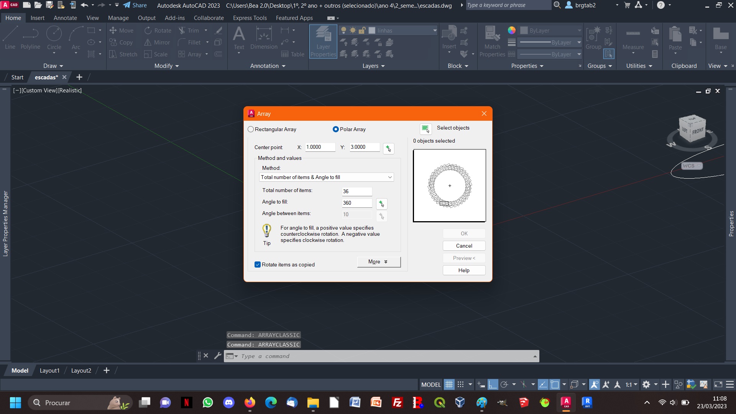Click the Total number of items field
The height and width of the screenshot is (414, 736).
[356, 191]
